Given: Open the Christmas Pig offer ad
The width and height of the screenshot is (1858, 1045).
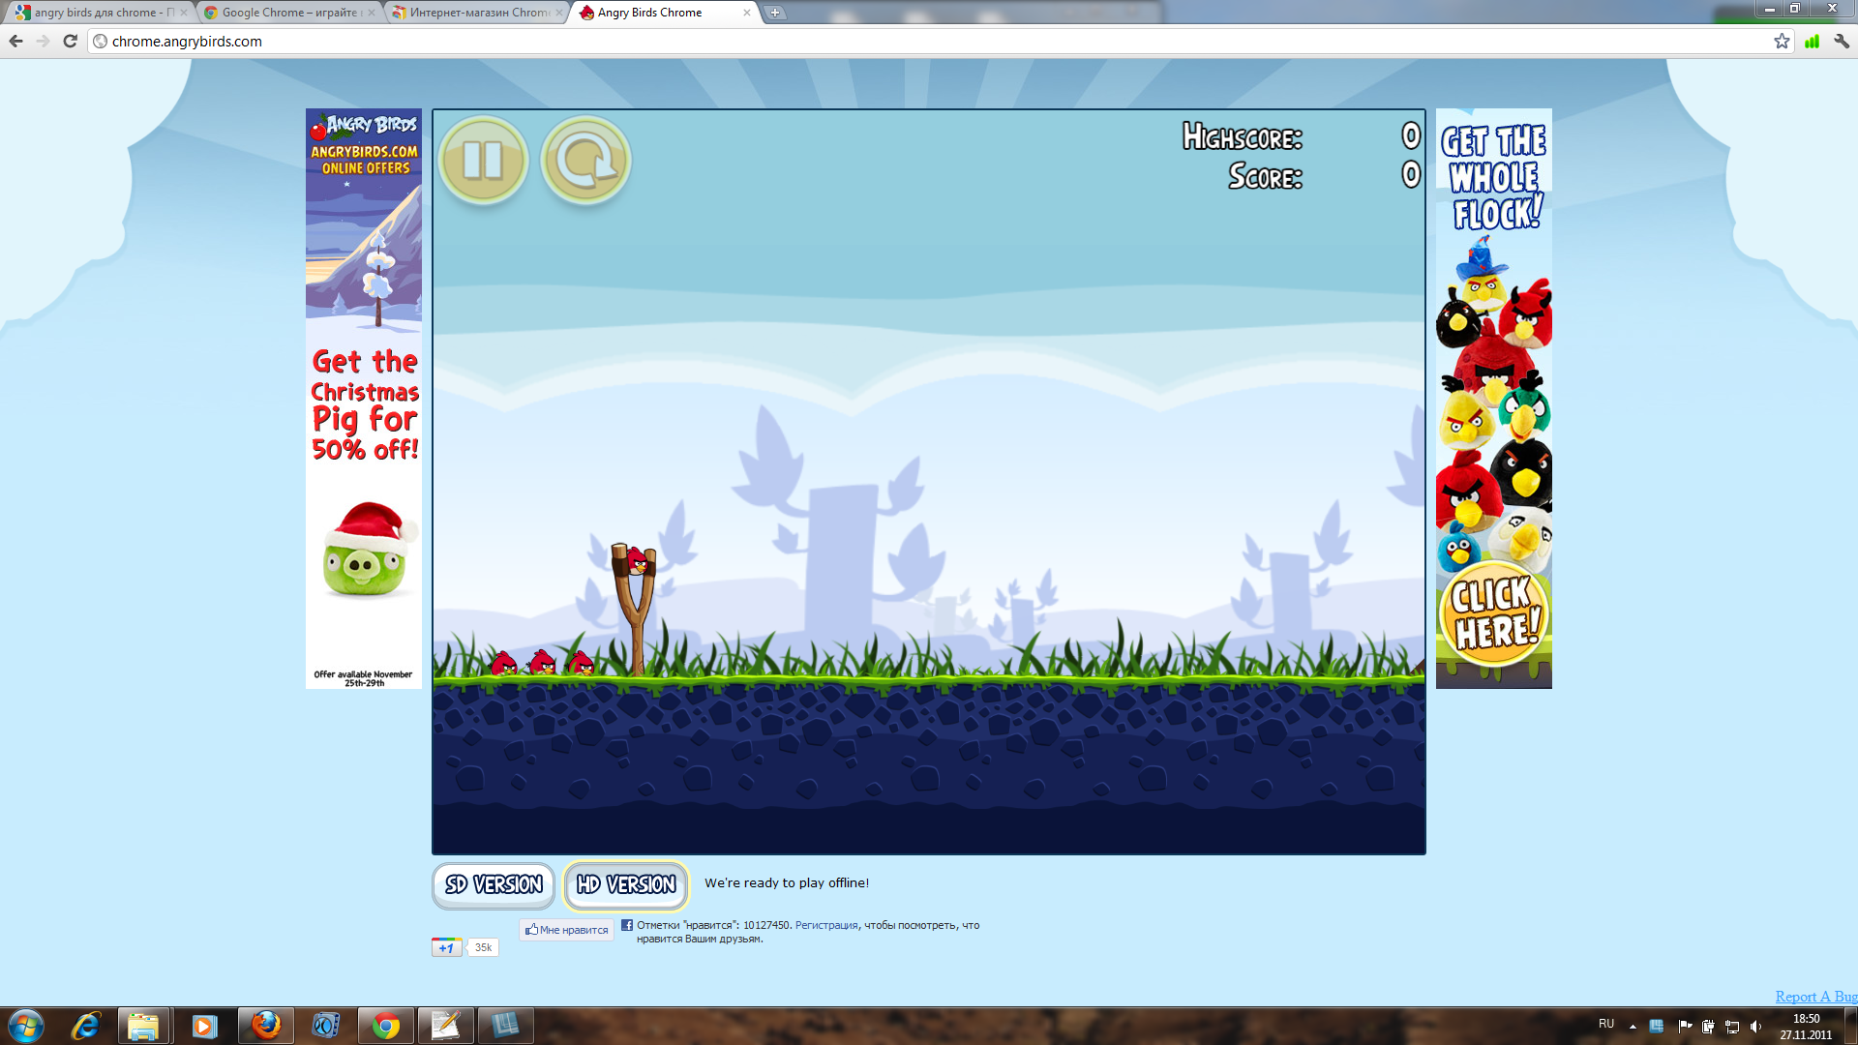Looking at the screenshot, I should [364, 399].
